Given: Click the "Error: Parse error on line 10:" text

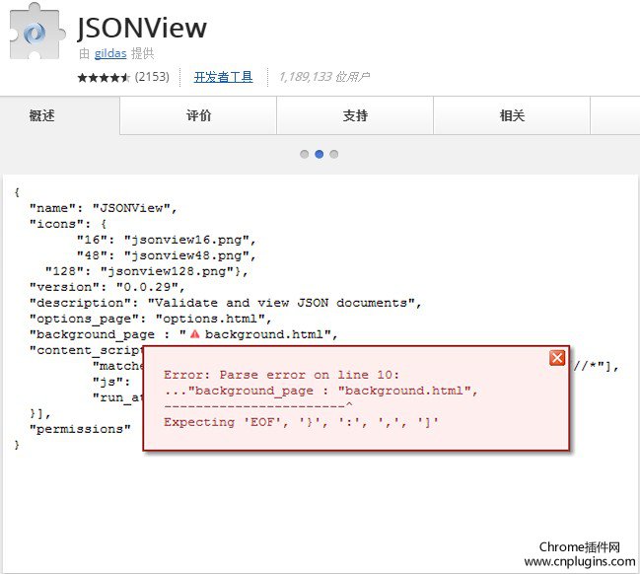Looking at the screenshot, I should (x=282, y=375).
